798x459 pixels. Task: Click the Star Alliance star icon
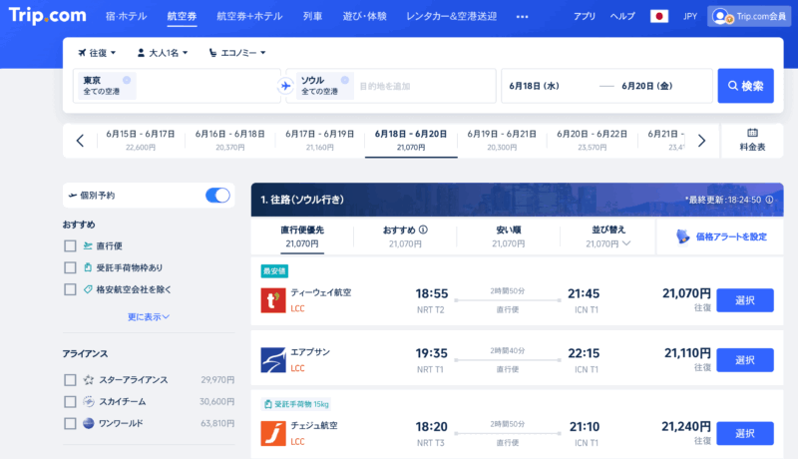(x=89, y=379)
